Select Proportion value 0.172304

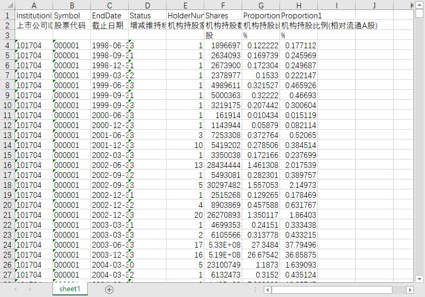coord(261,65)
